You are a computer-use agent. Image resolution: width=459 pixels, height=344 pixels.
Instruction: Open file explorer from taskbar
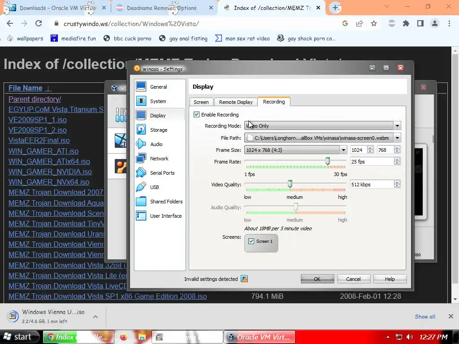[142, 337]
